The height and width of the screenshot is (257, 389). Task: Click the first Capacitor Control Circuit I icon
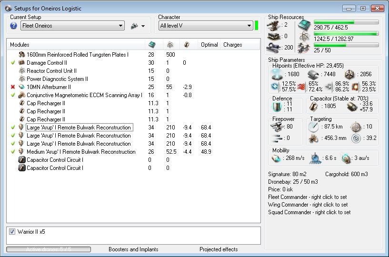(22, 160)
